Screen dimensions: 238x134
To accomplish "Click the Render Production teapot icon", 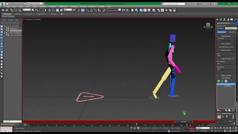I will pyautogui.click(x=166, y=10).
